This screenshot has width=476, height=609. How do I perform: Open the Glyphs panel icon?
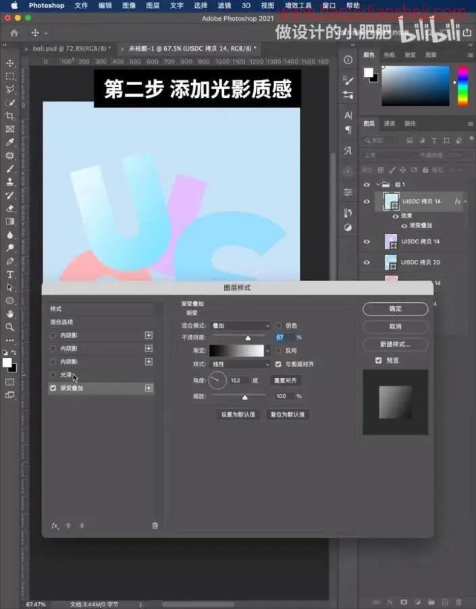point(348,151)
